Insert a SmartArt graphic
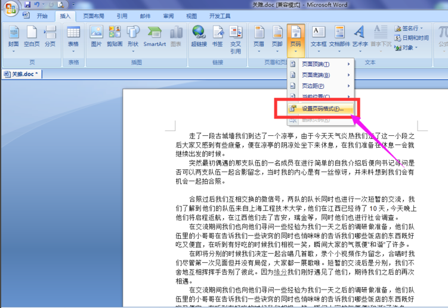This screenshot has width=448, height=308. [155, 36]
